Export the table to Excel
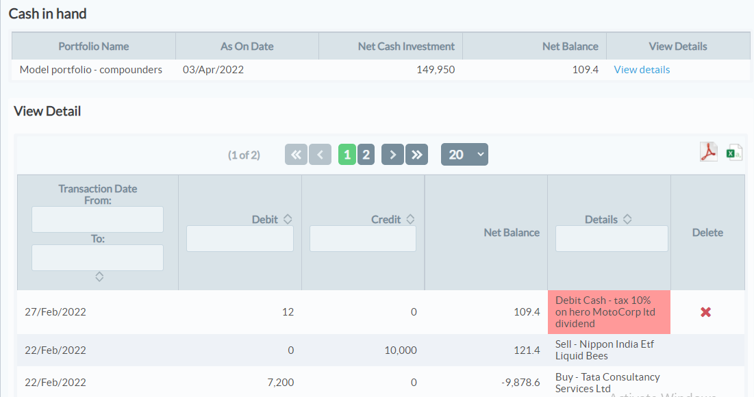754x397 pixels. (734, 153)
